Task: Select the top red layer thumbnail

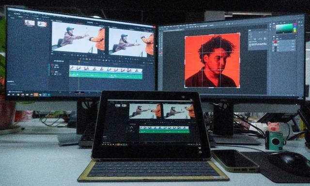Action: [276, 42]
